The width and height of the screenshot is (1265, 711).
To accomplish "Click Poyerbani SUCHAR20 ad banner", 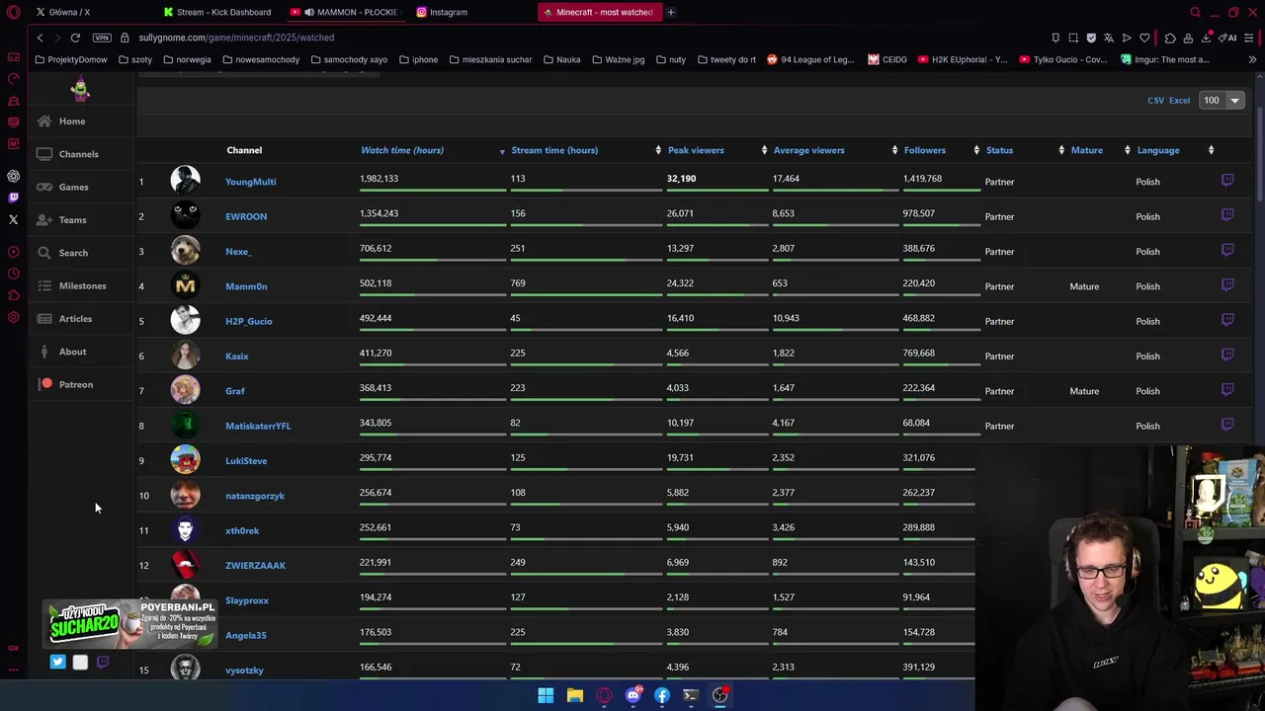I will 131,624.
